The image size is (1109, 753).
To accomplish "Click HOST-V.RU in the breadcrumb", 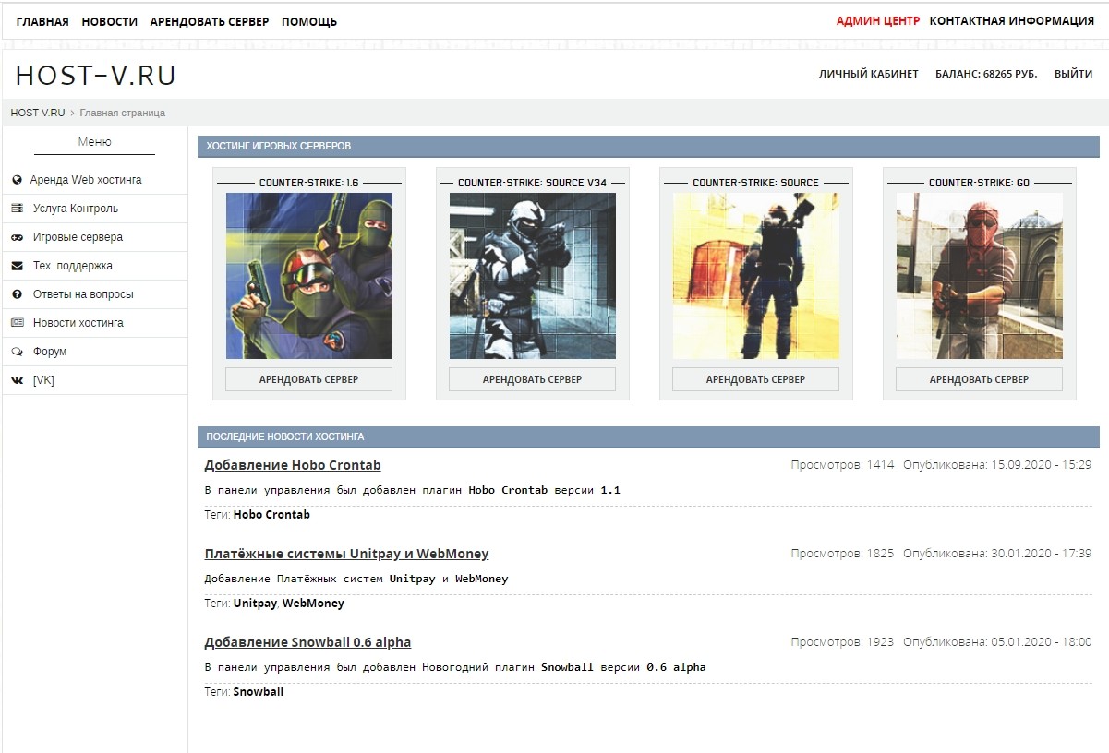I will [38, 113].
